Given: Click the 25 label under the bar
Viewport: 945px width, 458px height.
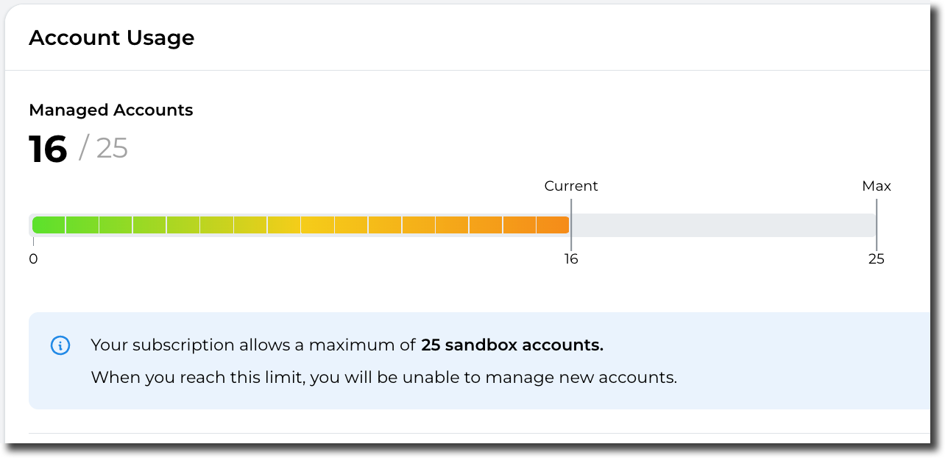Looking at the screenshot, I should click(876, 259).
